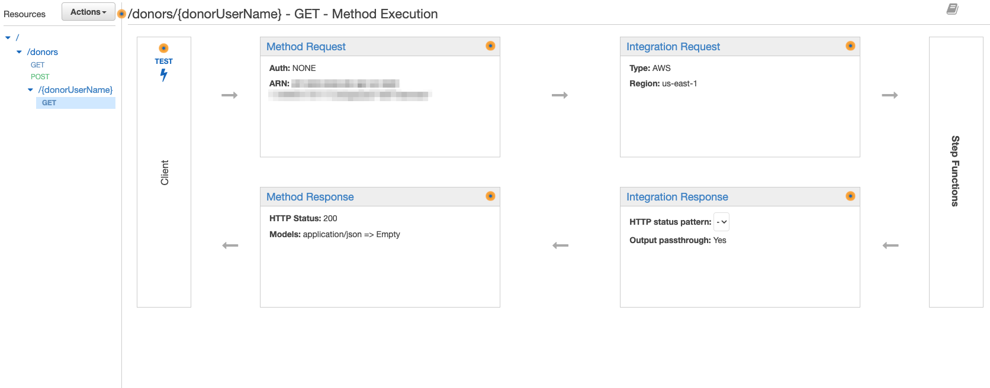Viewport: 990px width, 388px height.
Task: Click orange dot in Integration Response header
Action: click(x=850, y=196)
